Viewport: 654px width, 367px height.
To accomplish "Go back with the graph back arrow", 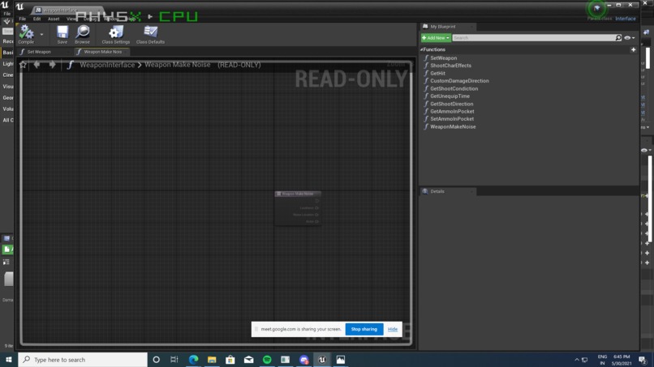I will [37, 65].
